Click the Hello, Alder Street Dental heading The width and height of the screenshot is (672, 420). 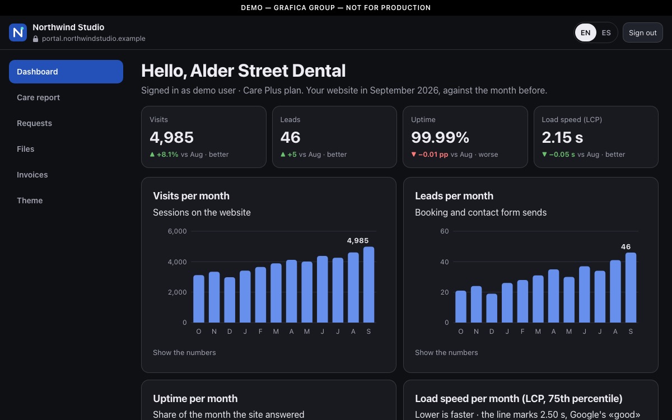tap(243, 71)
